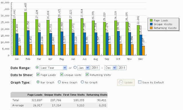Enable the Save As Default checkbox
Screen dimensions: 183x110
(x=140, y=82)
